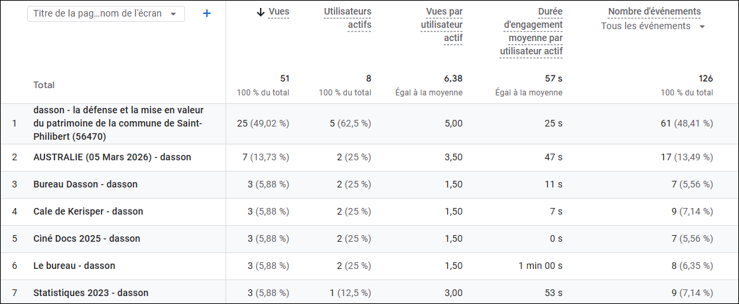Select the 'Statistiques 2023 - dasson' row
739x304 pixels.
point(91,293)
